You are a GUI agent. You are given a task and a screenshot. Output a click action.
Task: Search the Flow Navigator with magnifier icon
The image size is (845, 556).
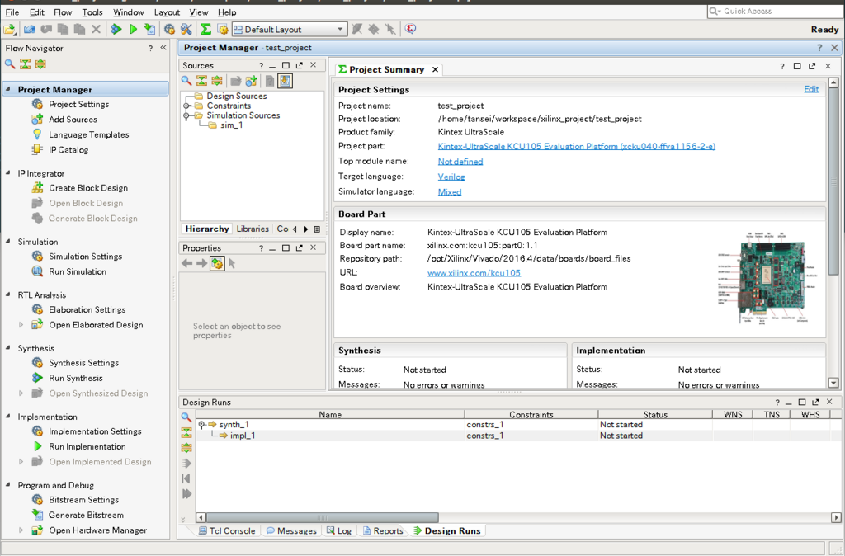coord(10,64)
